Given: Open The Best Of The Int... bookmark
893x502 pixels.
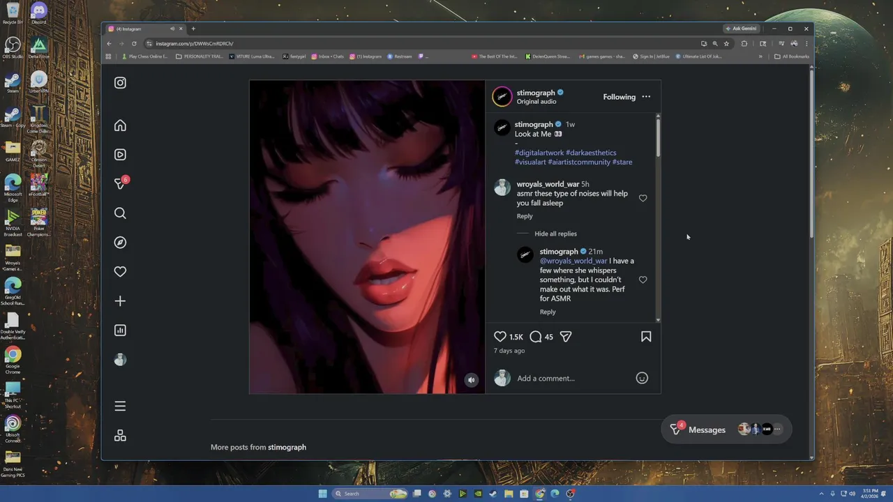Looking at the screenshot, I should click(x=495, y=56).
